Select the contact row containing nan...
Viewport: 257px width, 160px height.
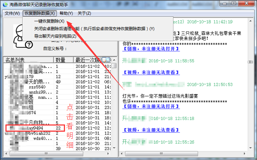pos(57,97)
